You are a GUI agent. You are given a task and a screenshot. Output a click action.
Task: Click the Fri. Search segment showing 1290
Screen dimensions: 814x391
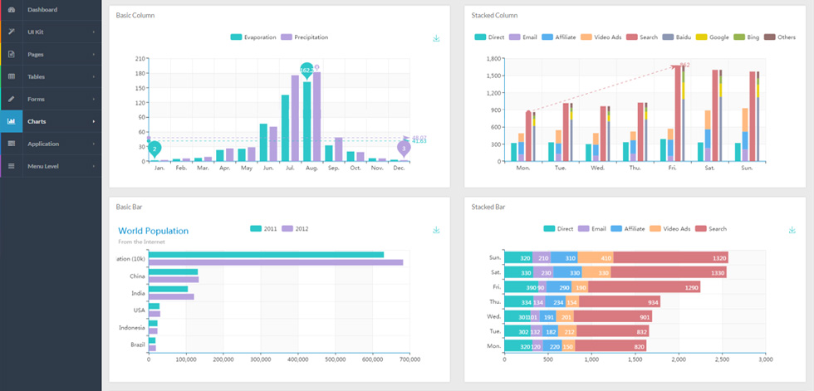[645, 287]
